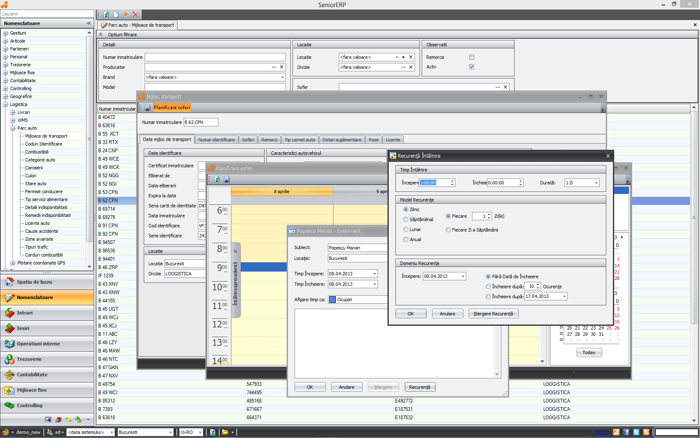The width and height of the screenshot is (700, 438).
Task: Click the save icon in Planificare soferi toolbar
Action: pyautogui.click(x=227, y=179)
